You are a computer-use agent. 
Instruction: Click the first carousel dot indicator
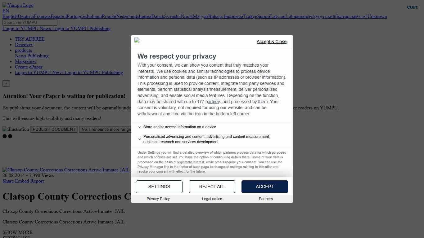pyautogui.click(x=4, y=136)
